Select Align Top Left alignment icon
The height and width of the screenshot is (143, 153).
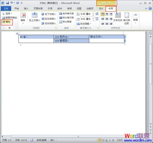[103, 14]
